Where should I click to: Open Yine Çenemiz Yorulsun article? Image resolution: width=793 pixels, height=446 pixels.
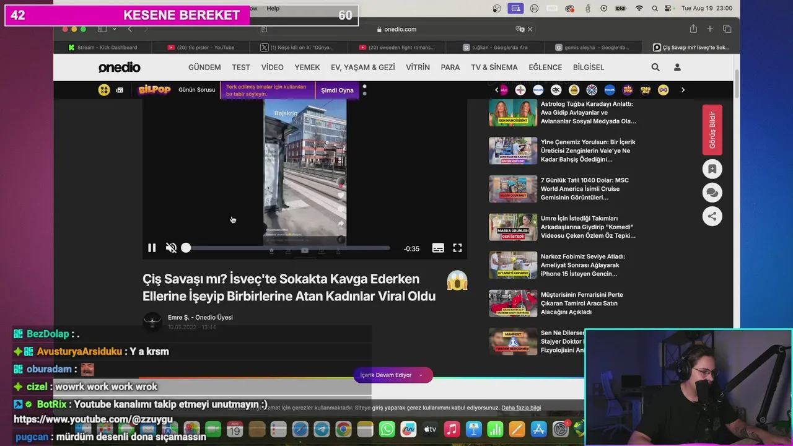click(588, 151)
